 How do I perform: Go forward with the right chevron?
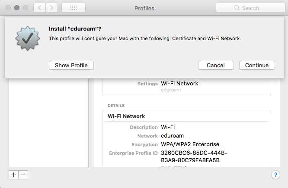pos(51,8)
